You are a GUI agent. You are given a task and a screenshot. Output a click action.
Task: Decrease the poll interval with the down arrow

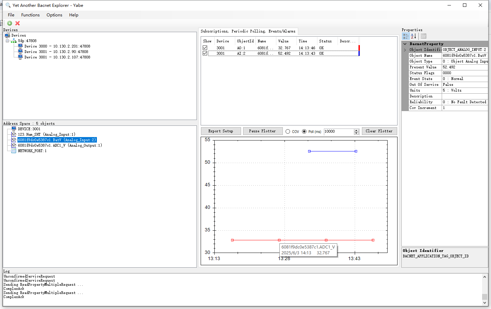point(356,133)
